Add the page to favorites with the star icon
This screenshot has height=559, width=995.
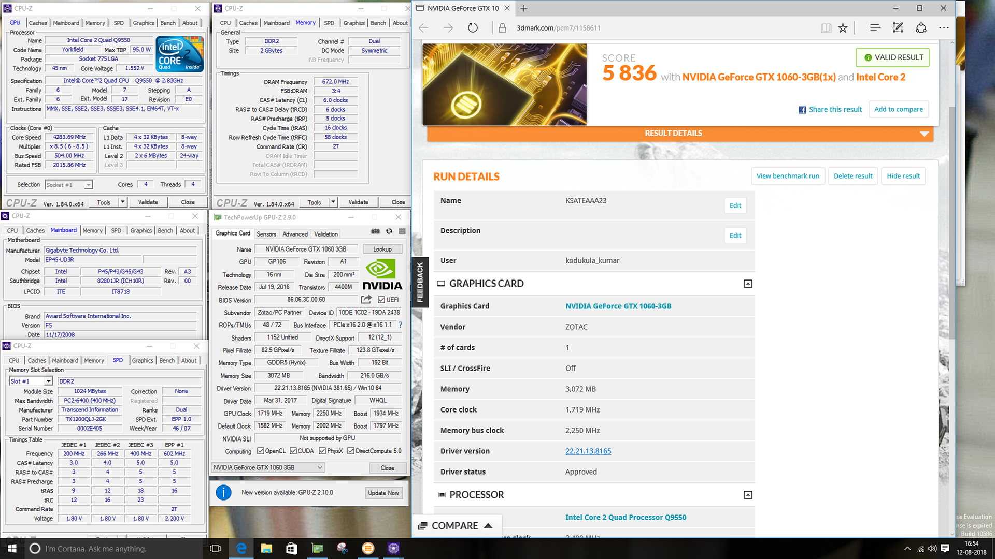843,28
